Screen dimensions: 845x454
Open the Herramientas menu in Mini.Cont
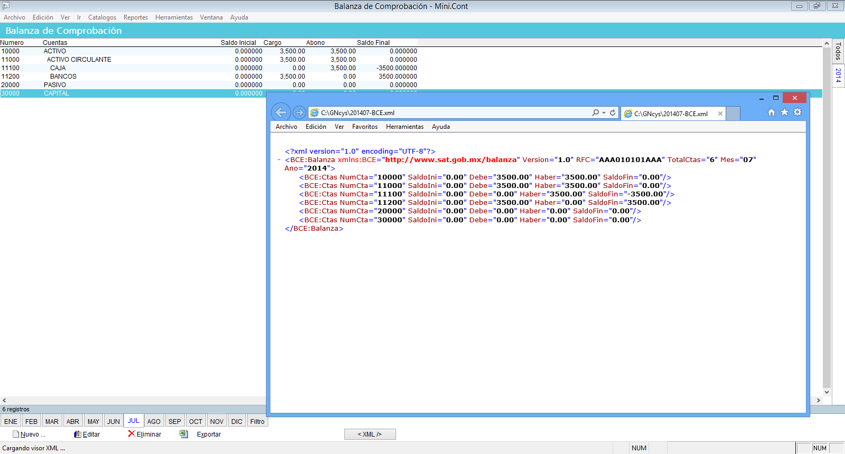click(x=174, y=17)
